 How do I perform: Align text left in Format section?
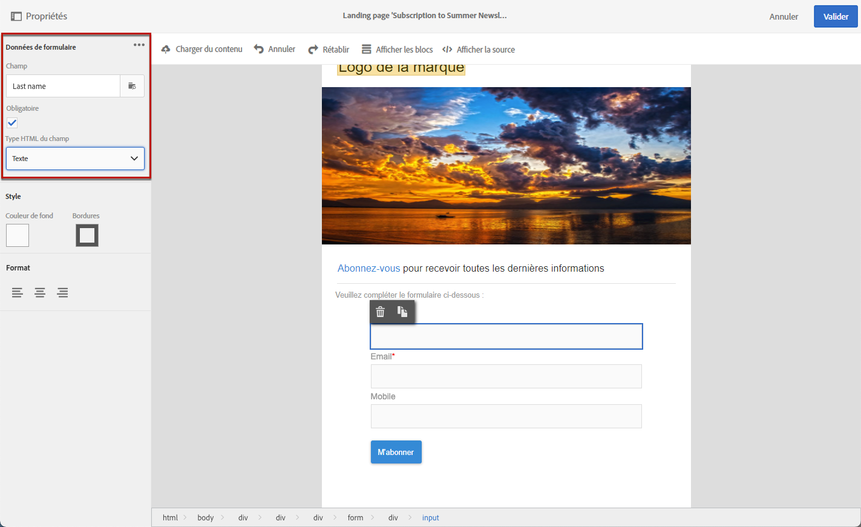click(18, 293)
